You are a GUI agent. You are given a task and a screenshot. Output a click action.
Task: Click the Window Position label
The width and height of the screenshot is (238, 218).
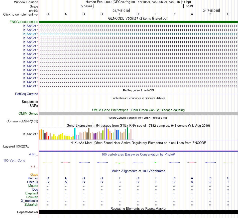coord(26,2)
